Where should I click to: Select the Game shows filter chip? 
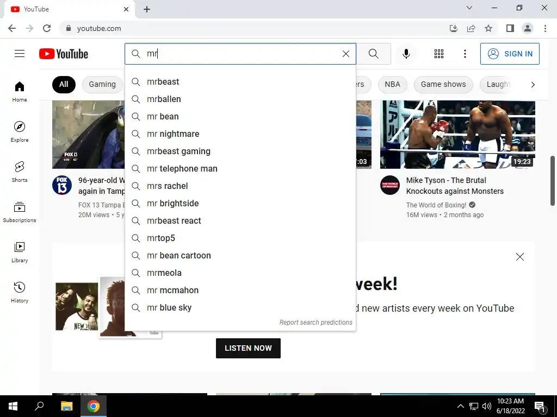443,84
